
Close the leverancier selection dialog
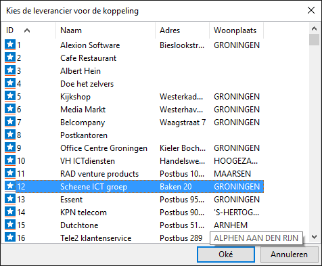coord(311,10)
